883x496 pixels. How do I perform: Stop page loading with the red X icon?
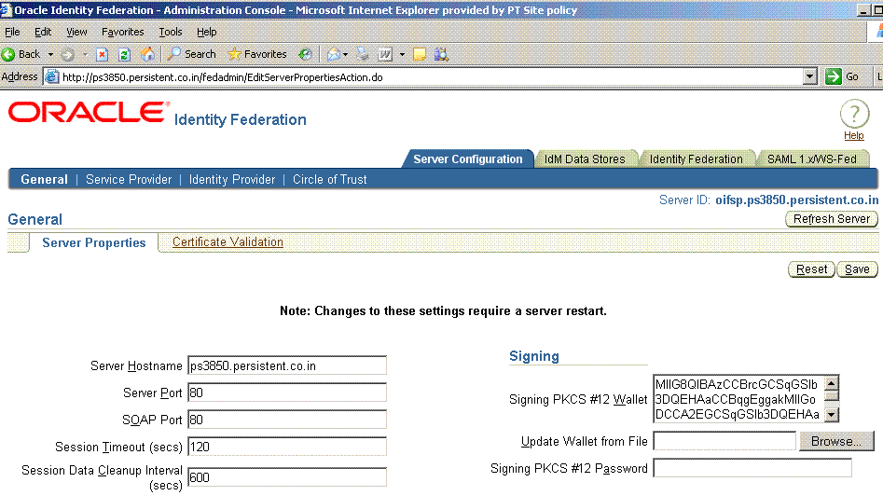(x=102, y=55)
